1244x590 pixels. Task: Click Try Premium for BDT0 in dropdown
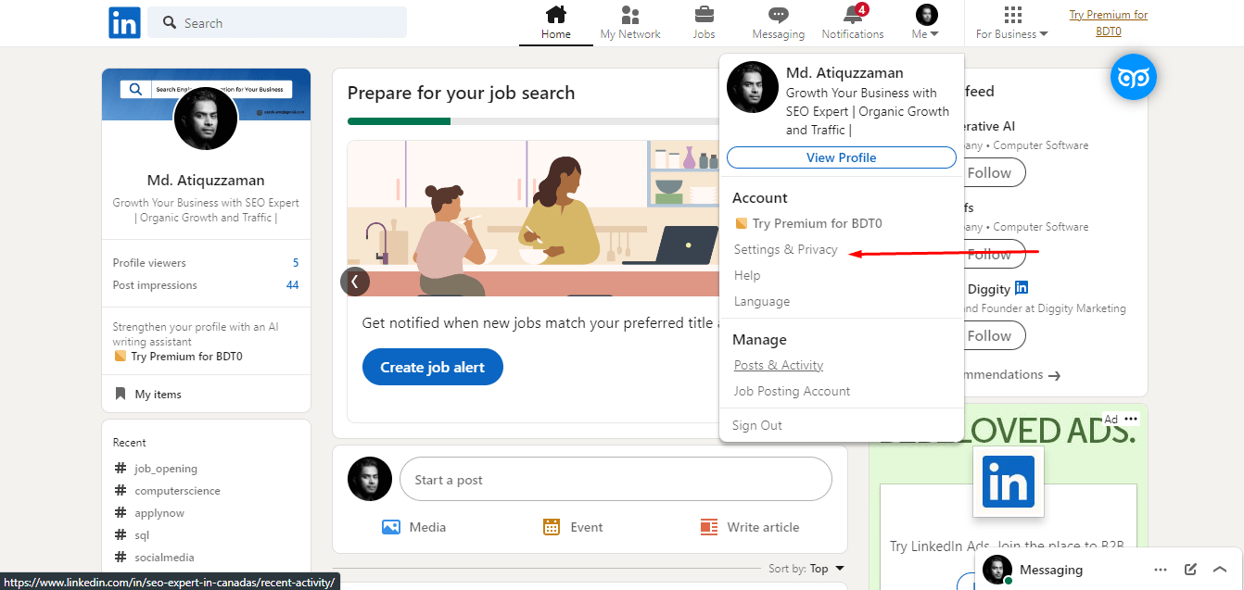817,223
